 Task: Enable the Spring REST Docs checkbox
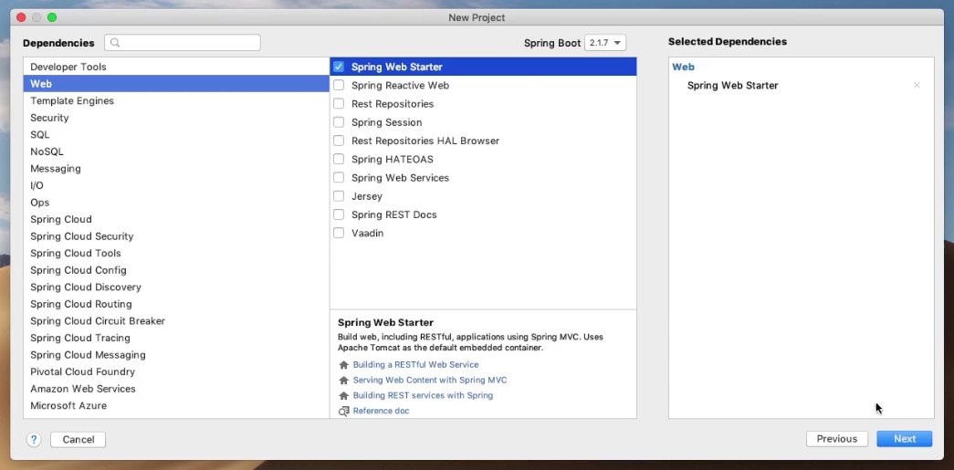339,214
